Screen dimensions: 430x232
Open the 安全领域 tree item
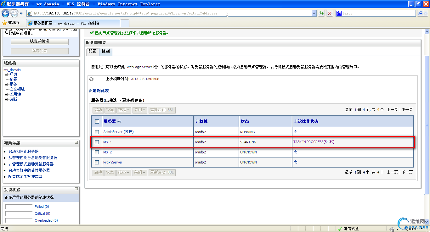point(17,89)
